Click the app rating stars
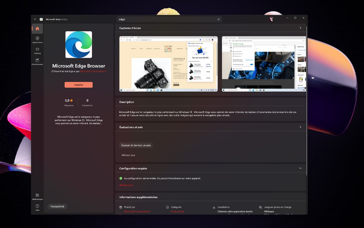The height and width of the screenshot is (228, 364). [x=69, y=100]
